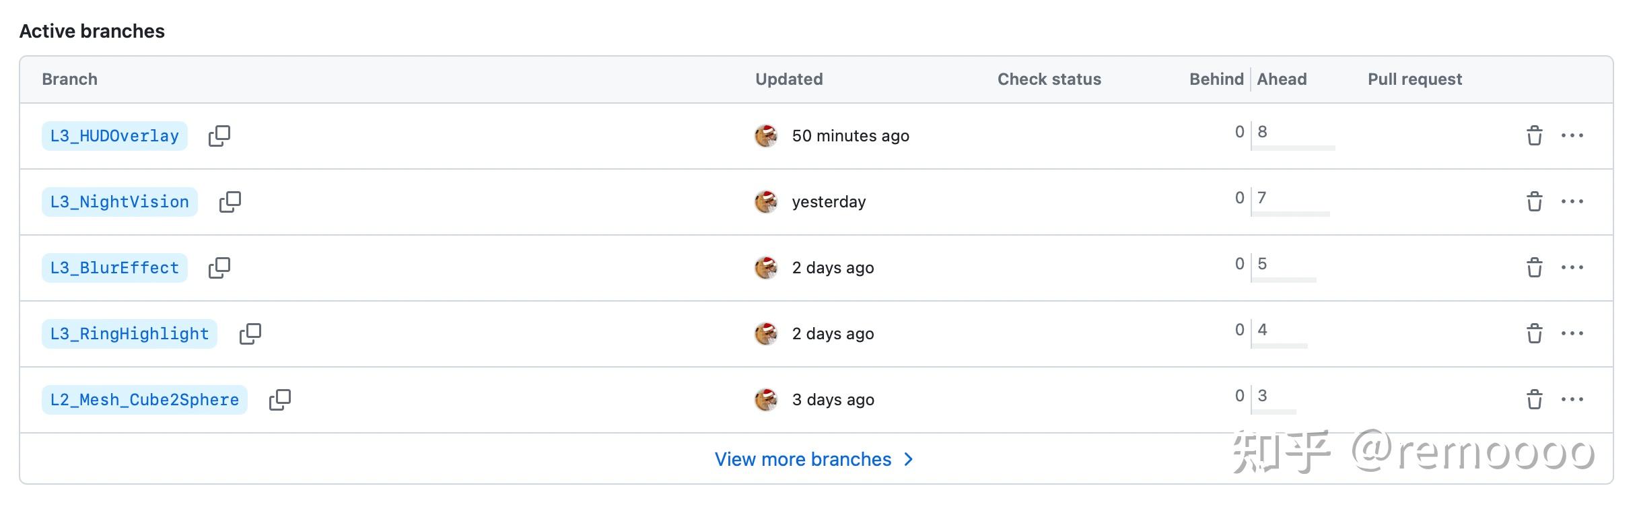Viewport: 1637px width, 517px height.
Task: Delete the L3_HUDOverlay branch with trash icon
Action: point(1534,136)
